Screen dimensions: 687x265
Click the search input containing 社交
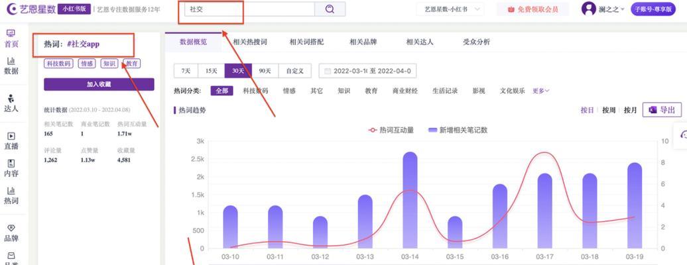(249, 9)
